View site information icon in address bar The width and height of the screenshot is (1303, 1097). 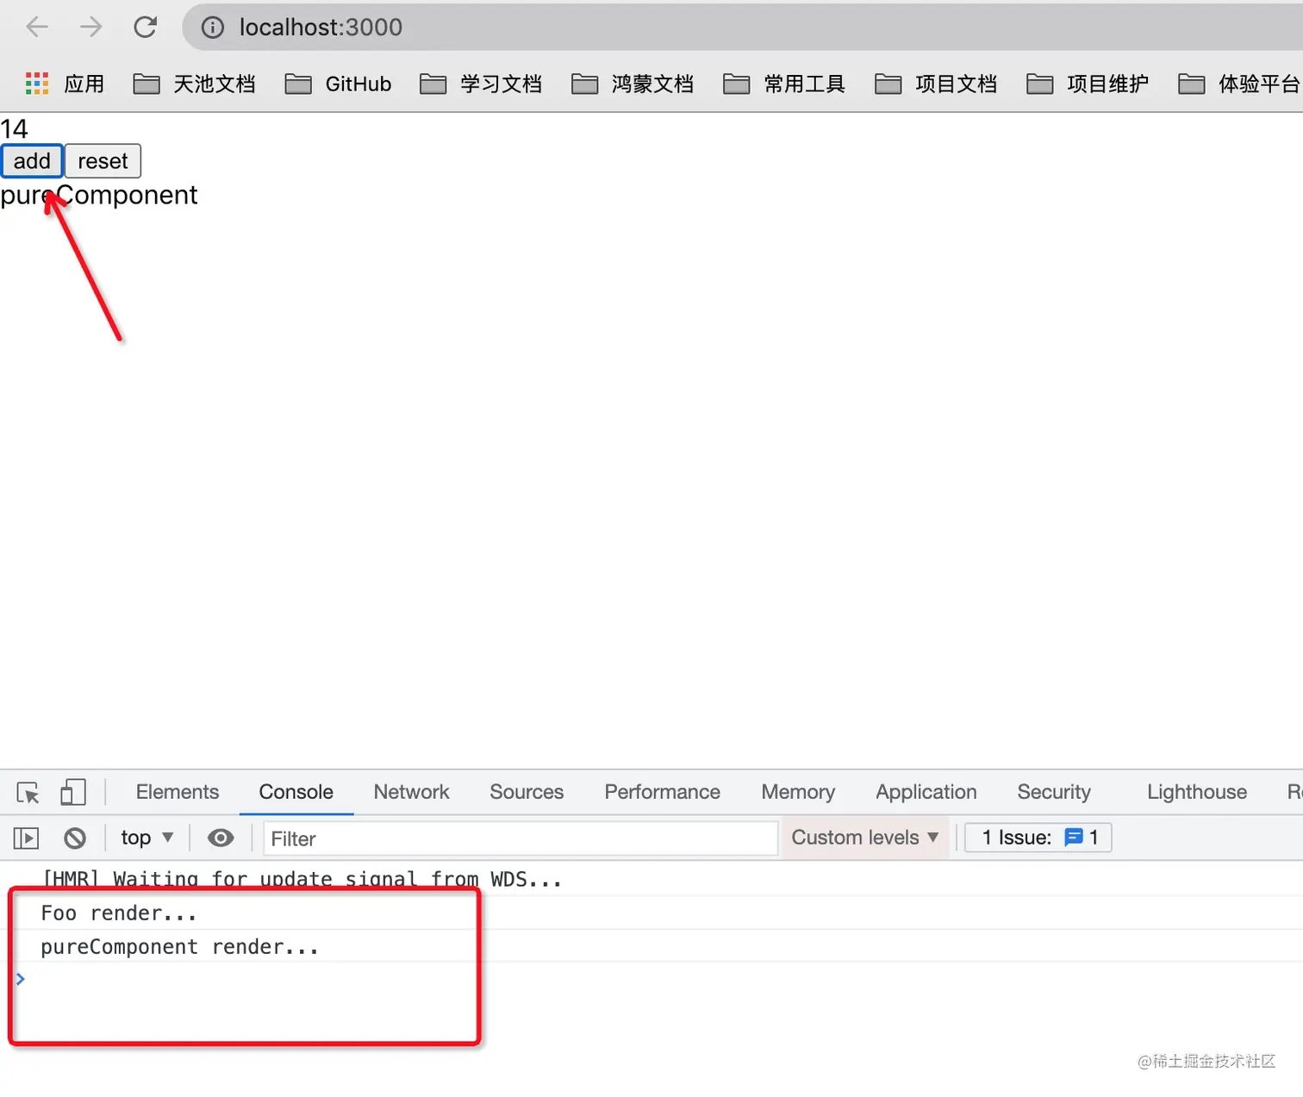212,28
